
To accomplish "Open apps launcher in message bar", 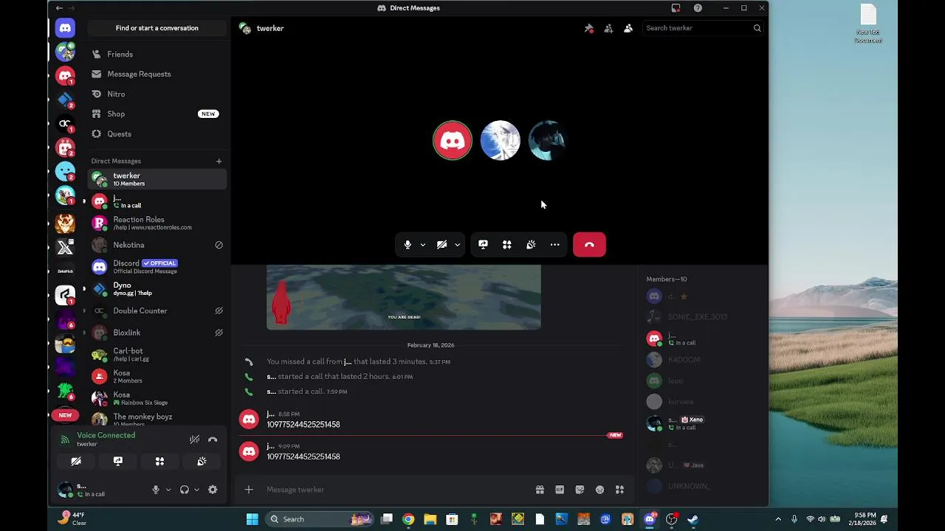I will 619,490.
